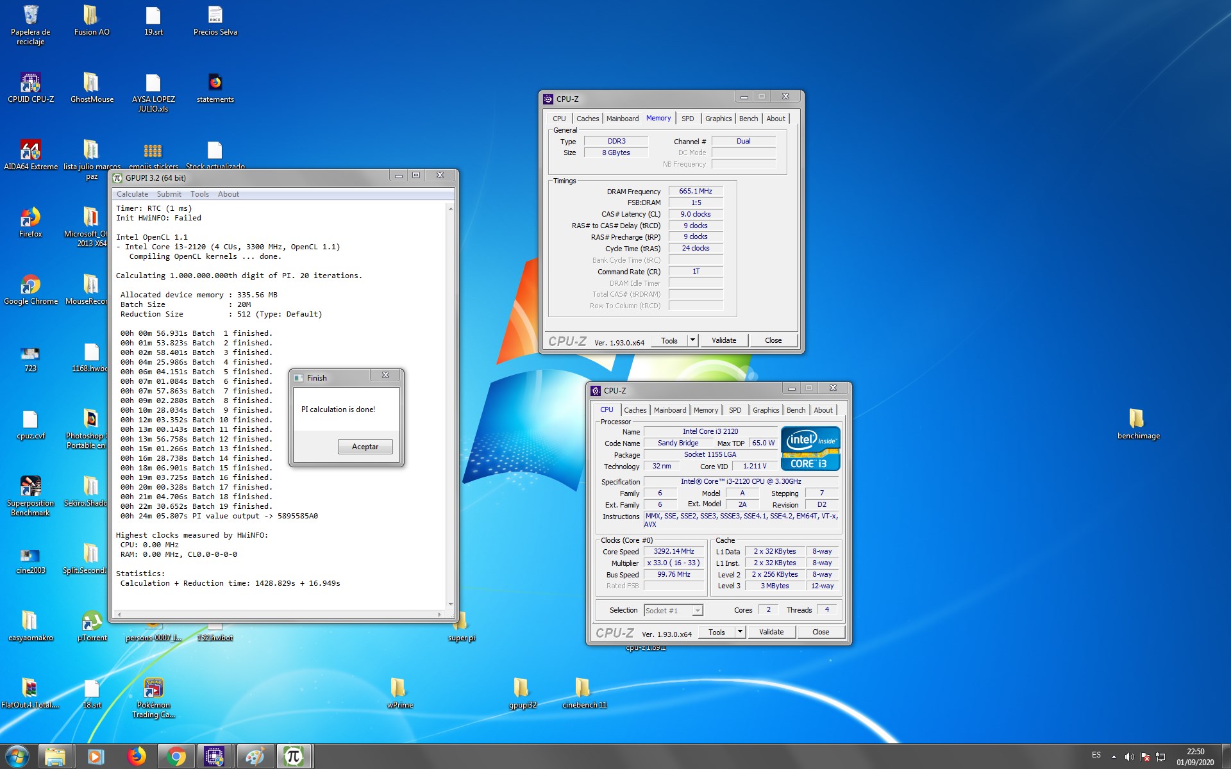The image size is (1231, 769).
Task: Launch the Google Chrome desktop shortcut
Action: (x=30, y=289)
